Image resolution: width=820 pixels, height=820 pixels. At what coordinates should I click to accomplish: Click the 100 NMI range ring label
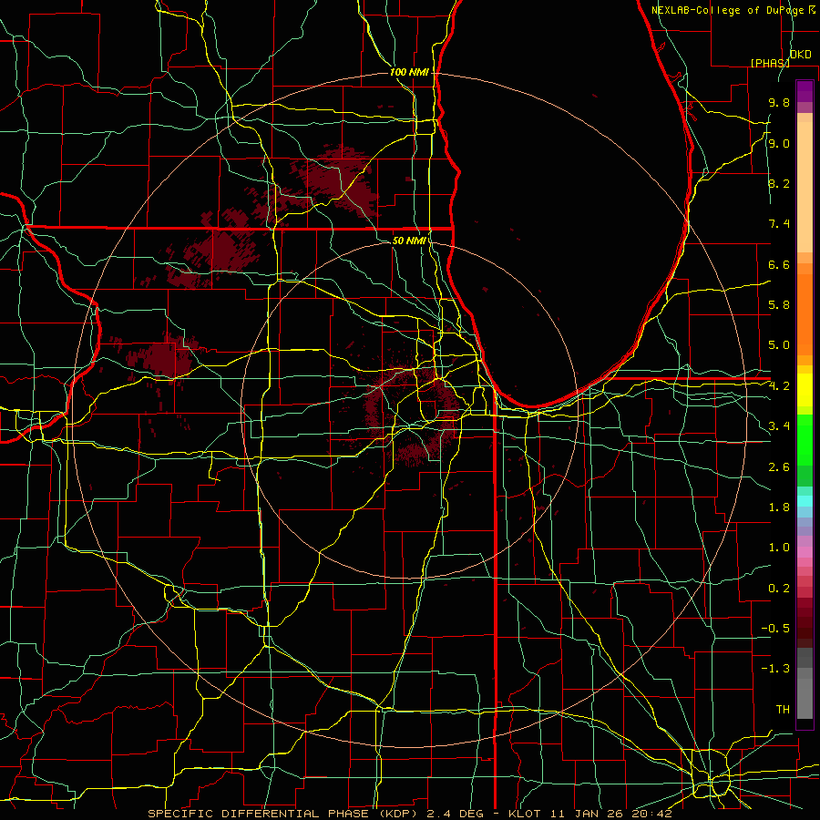click(409, 72)
